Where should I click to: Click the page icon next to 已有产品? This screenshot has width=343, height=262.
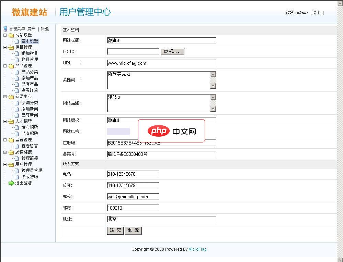pos(16,84)
